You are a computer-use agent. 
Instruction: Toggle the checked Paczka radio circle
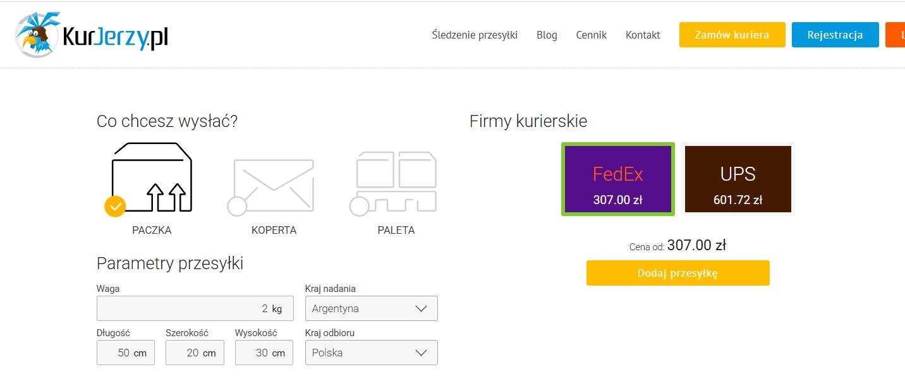click(115, 207)
